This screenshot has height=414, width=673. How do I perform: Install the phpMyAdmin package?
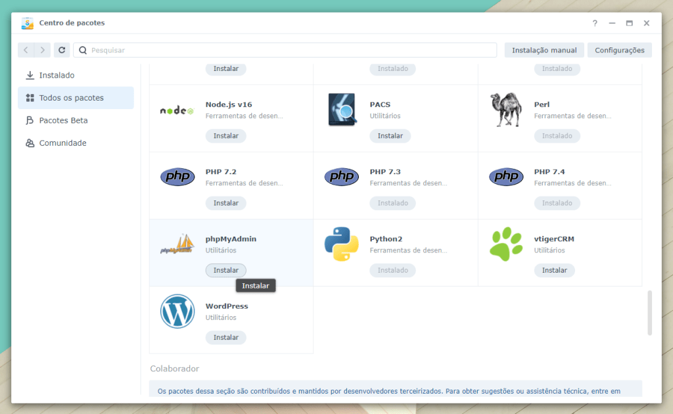[225, 270]
